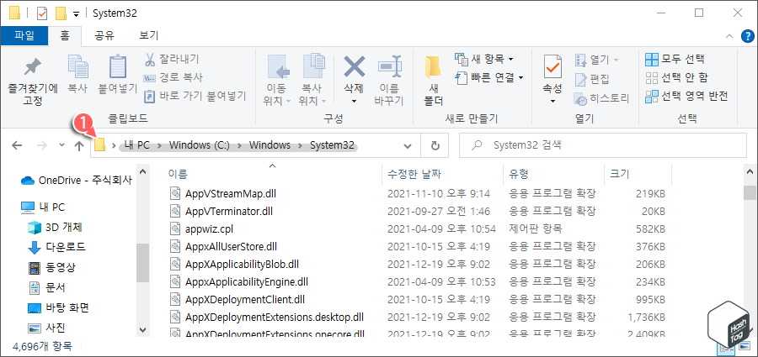Customize Quick Access Toolbar dropdown

pos(77,14)
